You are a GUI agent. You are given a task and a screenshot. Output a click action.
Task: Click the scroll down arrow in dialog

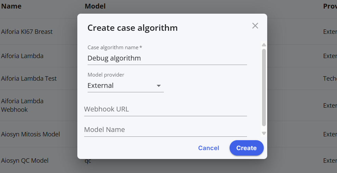click(x=264, y=133)
